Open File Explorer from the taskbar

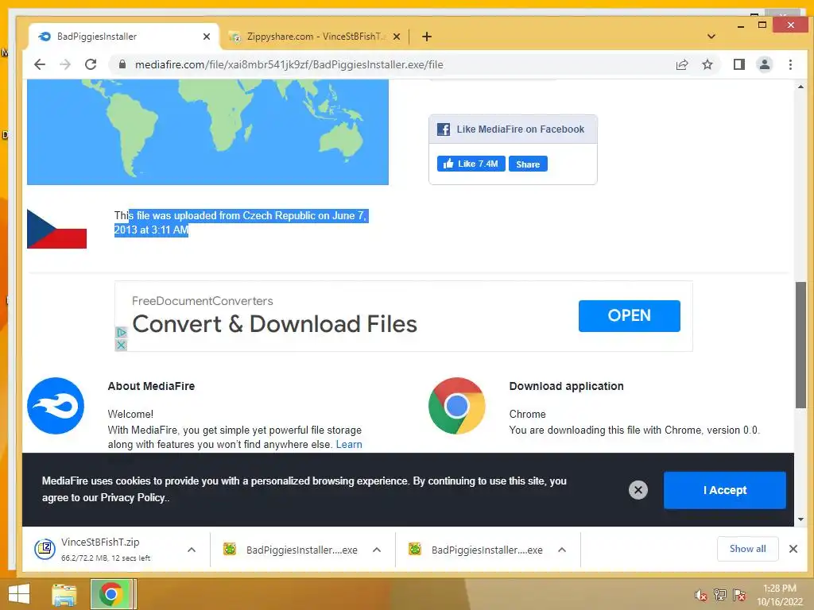(64, 594)
